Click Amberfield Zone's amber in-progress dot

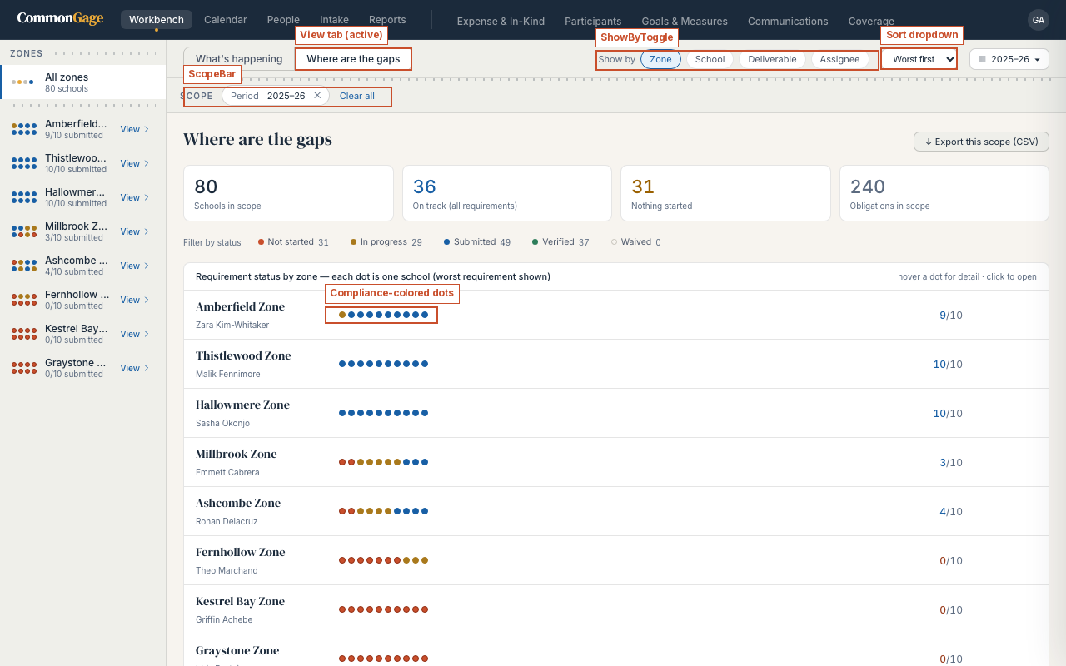(342, 315)
